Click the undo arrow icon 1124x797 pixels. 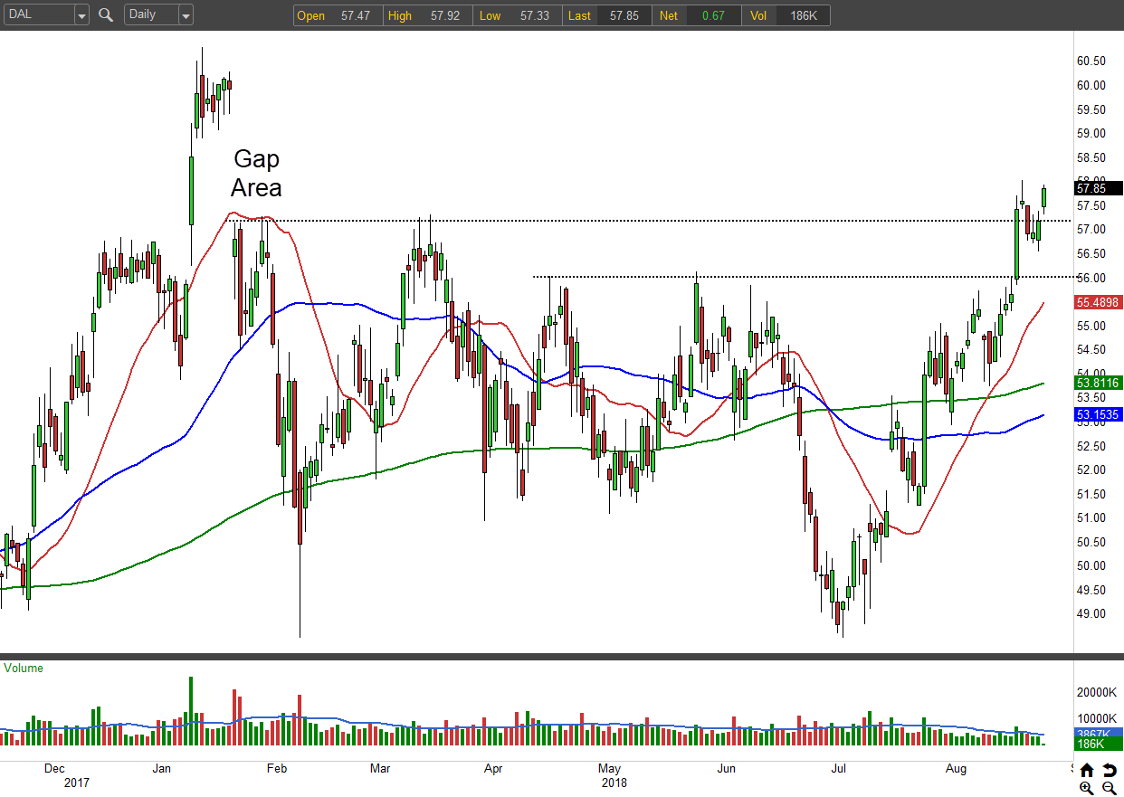[1109, 771]
